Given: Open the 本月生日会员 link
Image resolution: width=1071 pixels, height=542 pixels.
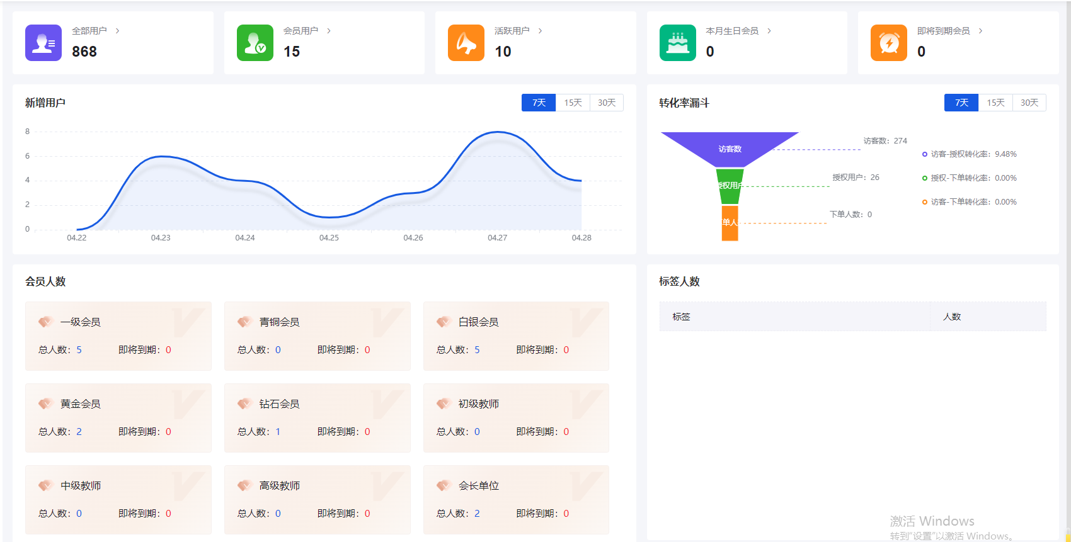Looking at the screenshot, I should (x=732, y=31).
